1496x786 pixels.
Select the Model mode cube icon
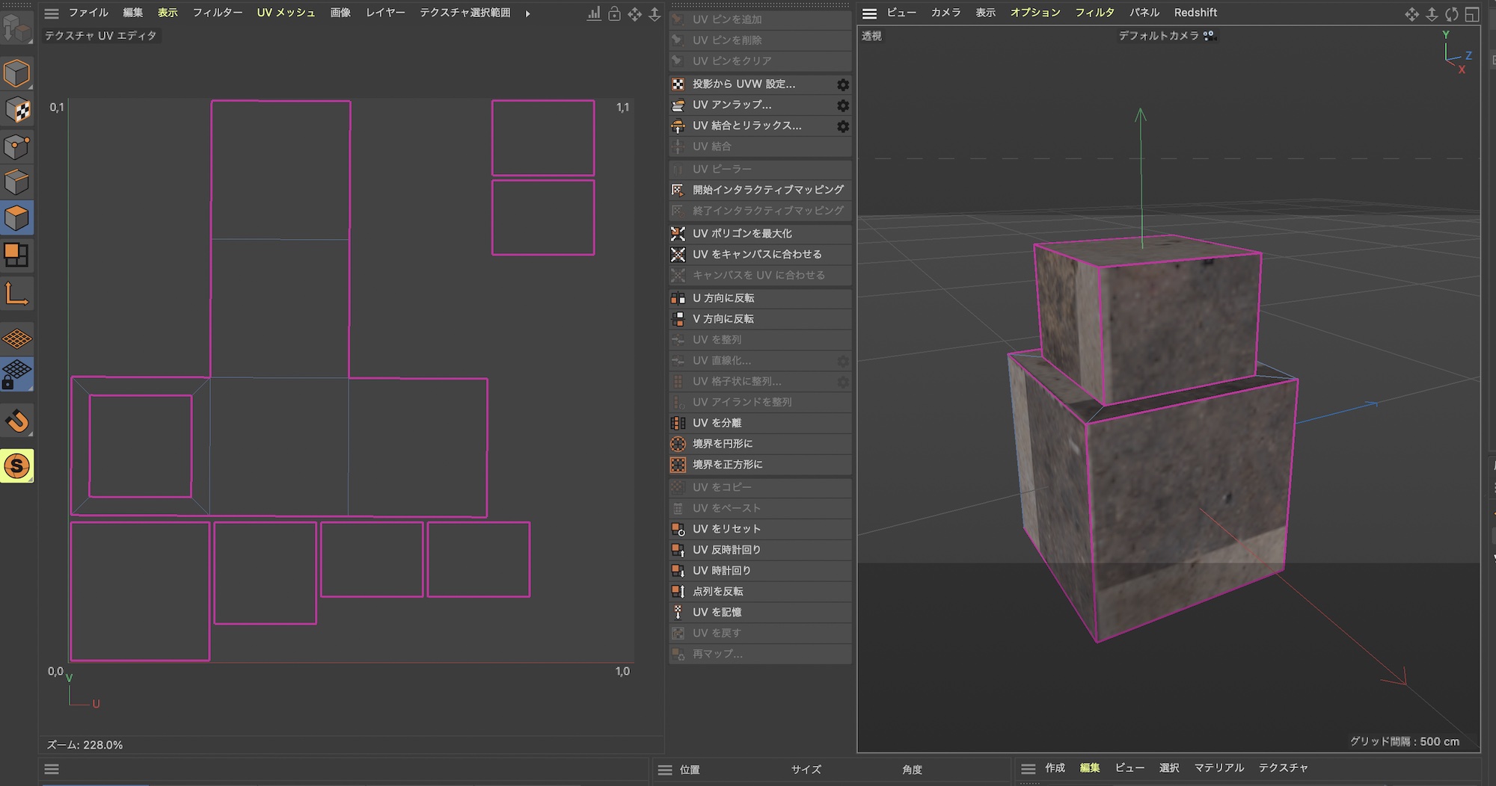click(16, 73)
